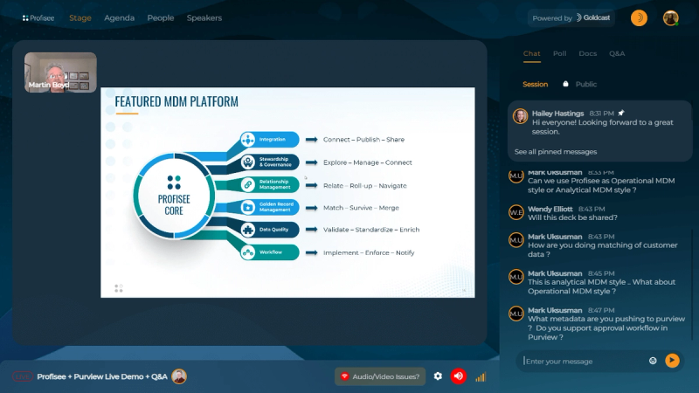
Task: Click 'FEATURED MDM PLATFORM' slide heading
Action: 176,101
